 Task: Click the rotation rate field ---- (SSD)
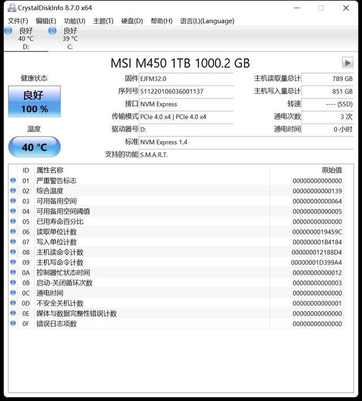click(x=327, y=104)
